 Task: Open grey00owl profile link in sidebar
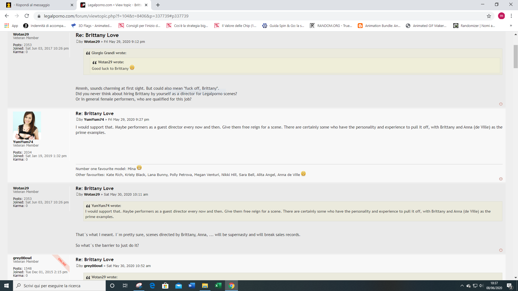click(22, 258)
